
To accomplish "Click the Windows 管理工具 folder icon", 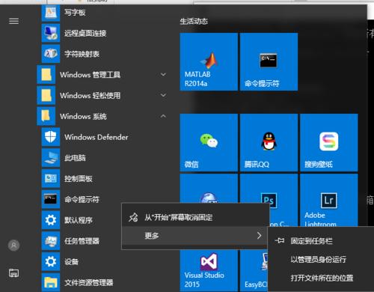I will (46, 74).
